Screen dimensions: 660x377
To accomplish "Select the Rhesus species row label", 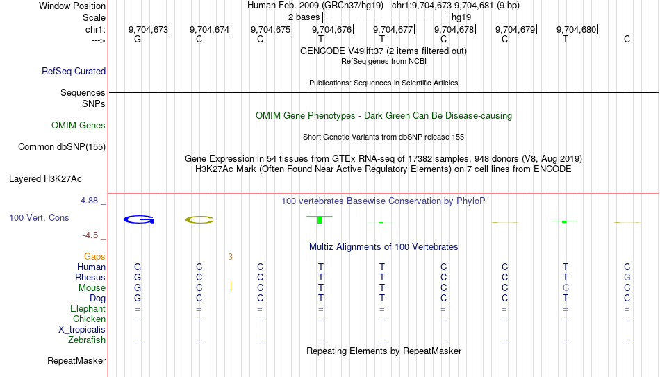I will pos(90,278).
